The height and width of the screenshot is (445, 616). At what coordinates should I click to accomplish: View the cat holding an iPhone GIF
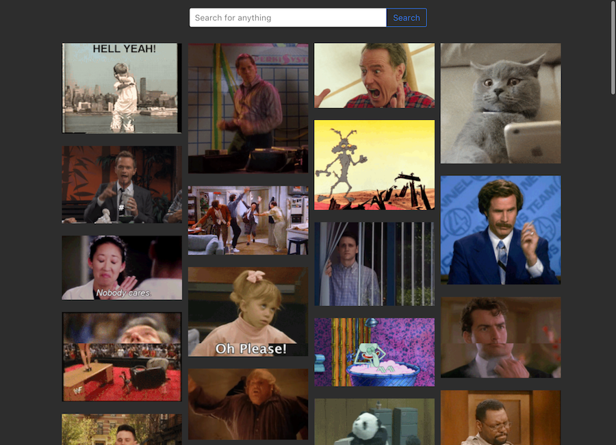point(500,103)
